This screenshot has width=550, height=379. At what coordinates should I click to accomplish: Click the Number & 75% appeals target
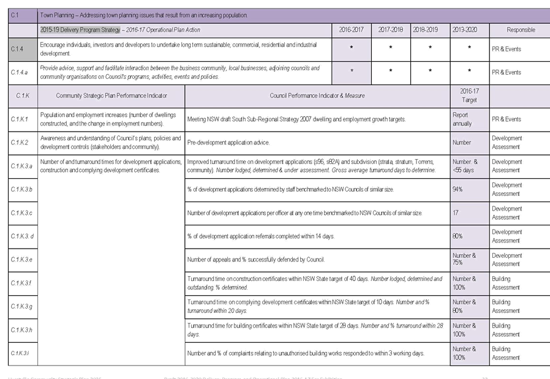click(469, 259)
